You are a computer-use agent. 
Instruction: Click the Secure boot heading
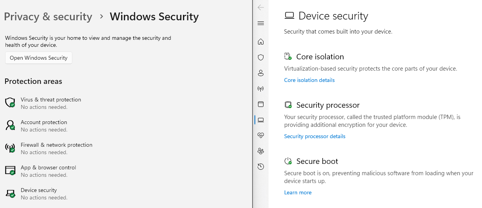[317, 161]
